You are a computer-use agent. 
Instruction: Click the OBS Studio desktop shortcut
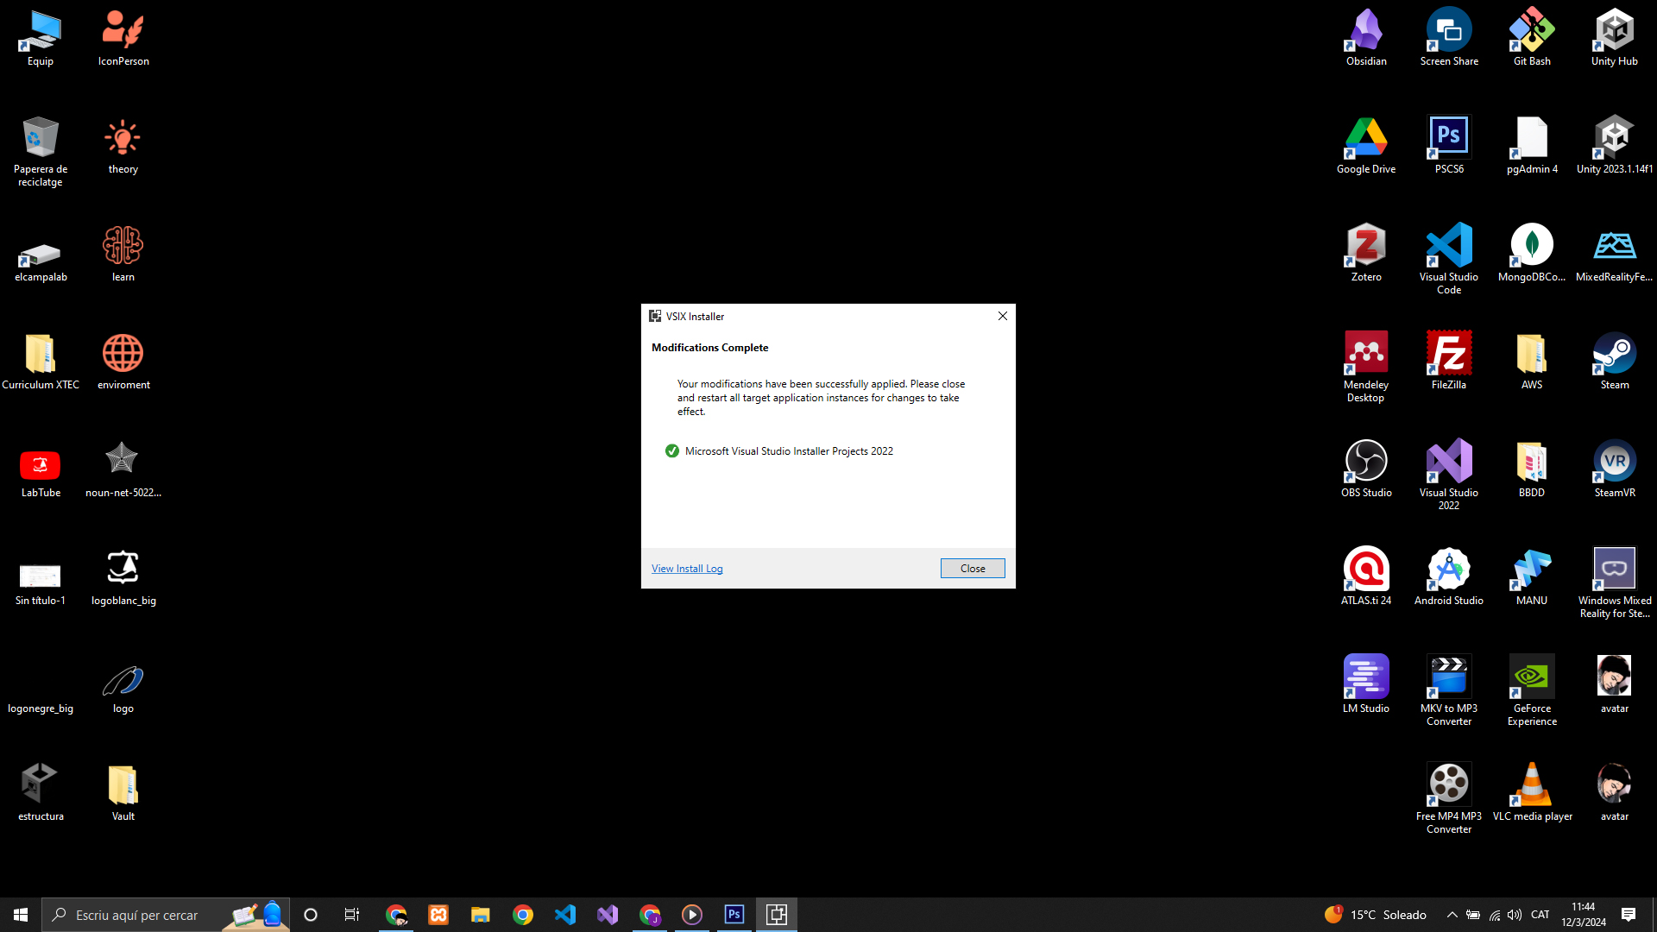tap(1366, 469)
